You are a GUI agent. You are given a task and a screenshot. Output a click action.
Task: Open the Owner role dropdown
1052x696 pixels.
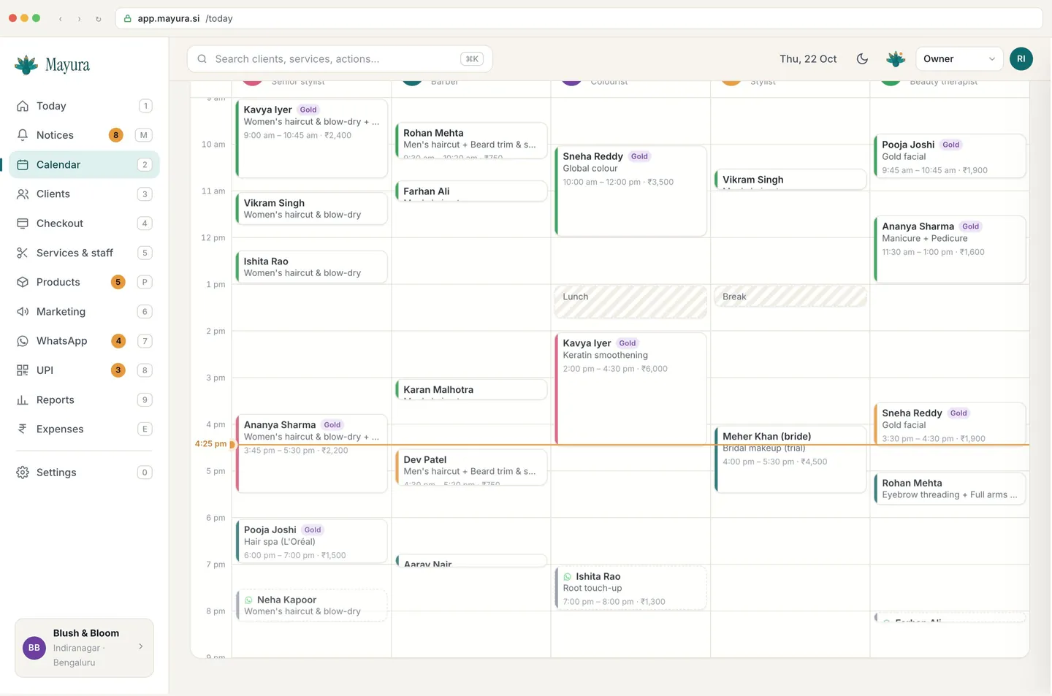[x=959, y=59]
